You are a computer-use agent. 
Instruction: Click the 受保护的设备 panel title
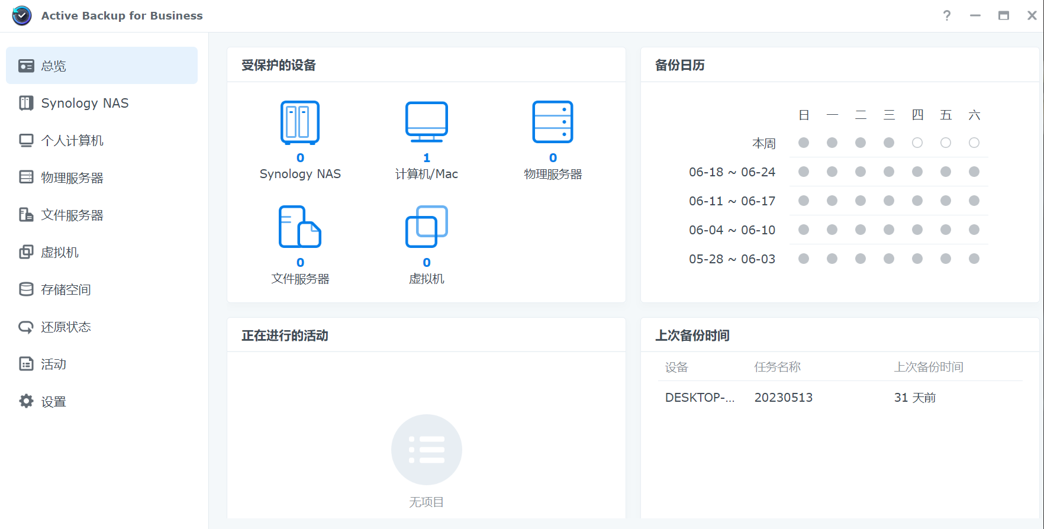pyautogui.click(x=279, y=65)
